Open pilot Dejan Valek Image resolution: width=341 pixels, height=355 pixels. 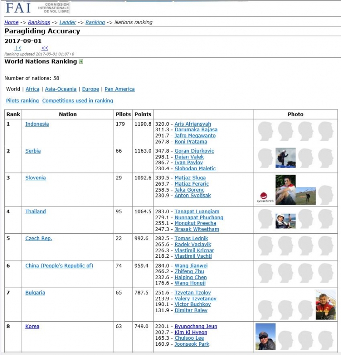pos(189,157)
